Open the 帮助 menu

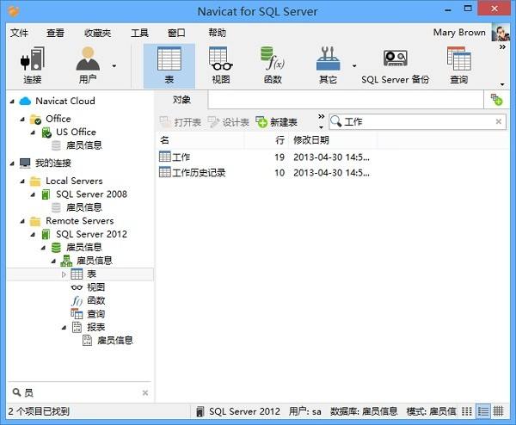click(218, 33)
